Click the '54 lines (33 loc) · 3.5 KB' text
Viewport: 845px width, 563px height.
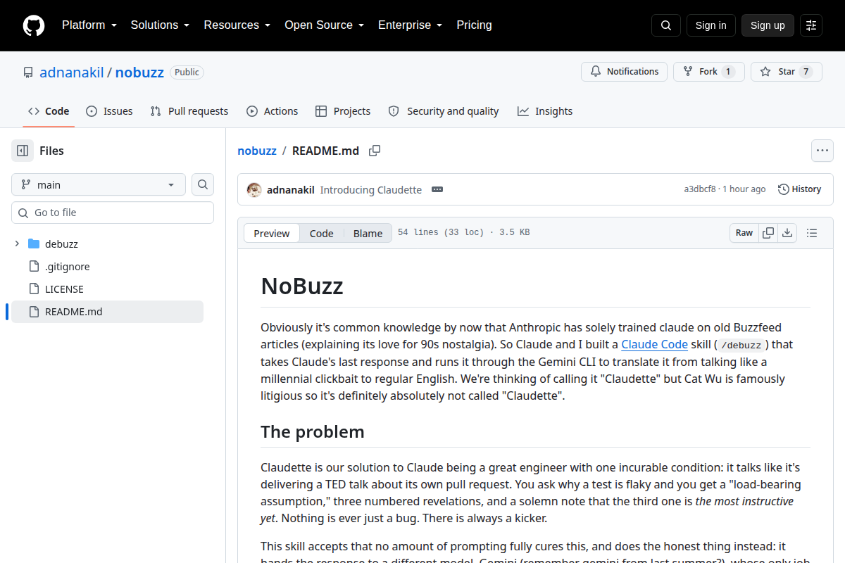[464, 233]
